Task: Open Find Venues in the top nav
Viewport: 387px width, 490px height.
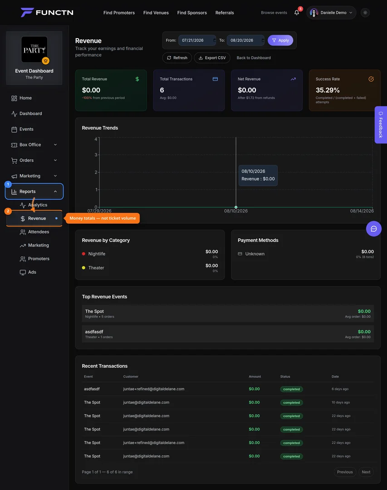Action: 156,13
